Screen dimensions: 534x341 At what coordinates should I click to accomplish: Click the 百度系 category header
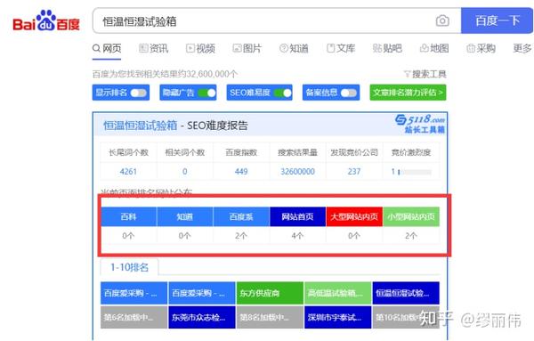(x=241, y=216)
